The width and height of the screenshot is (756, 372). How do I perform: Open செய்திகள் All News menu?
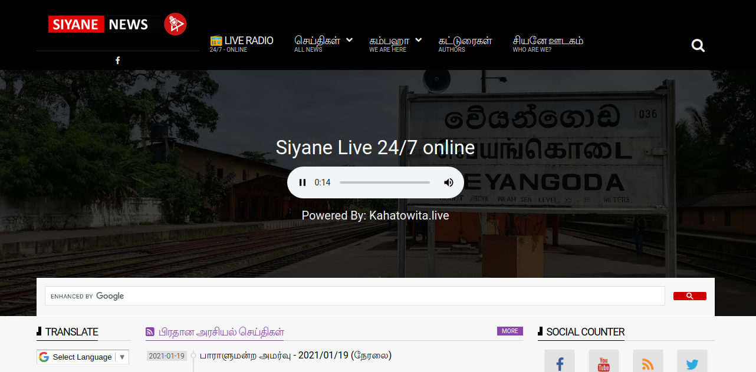(x=317, y=44)
